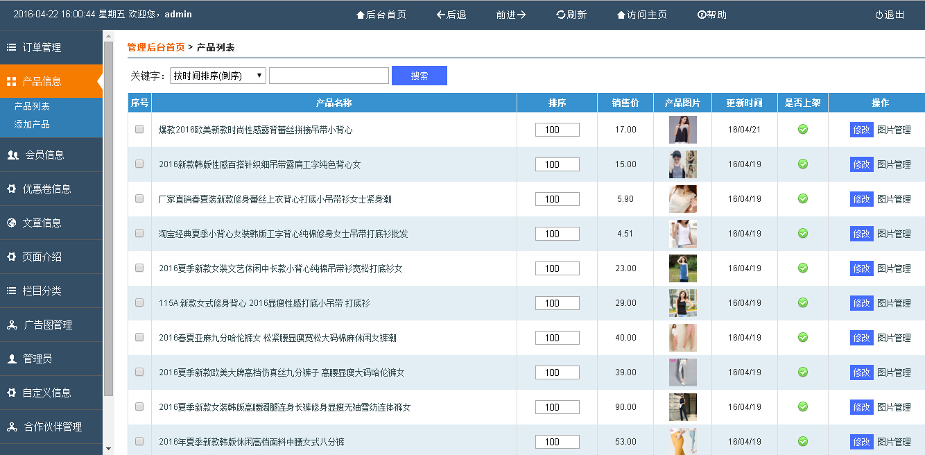Click green 上架 check for 爆款2016欧美新款 row
Screen dimensions: 925x455
[803, 129]
